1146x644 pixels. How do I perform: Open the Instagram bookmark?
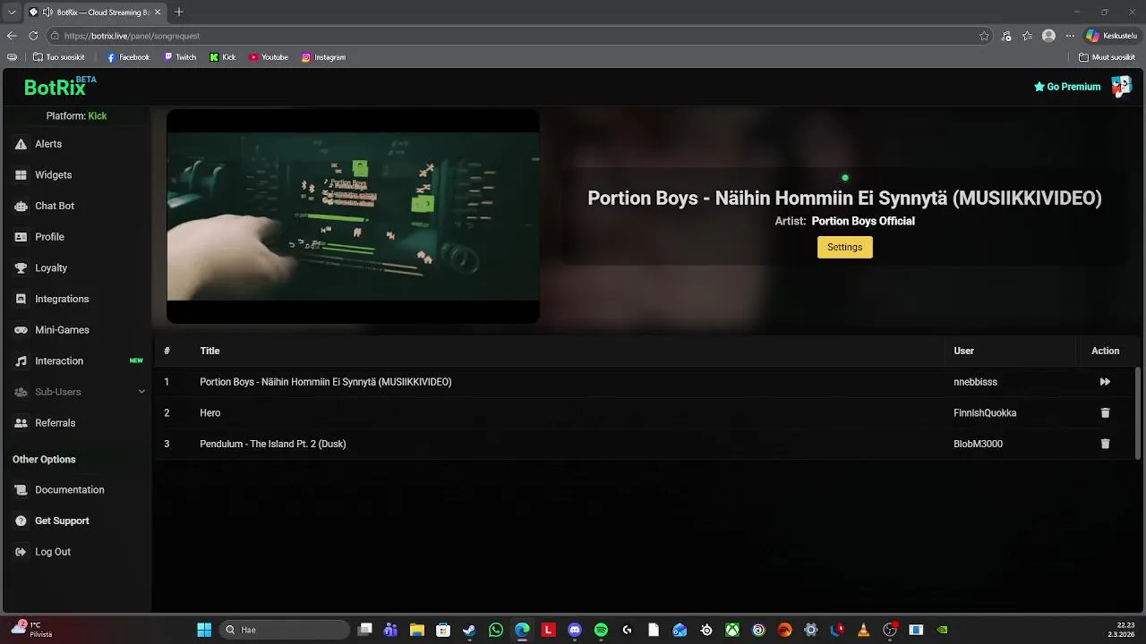(x=323, y=57)
